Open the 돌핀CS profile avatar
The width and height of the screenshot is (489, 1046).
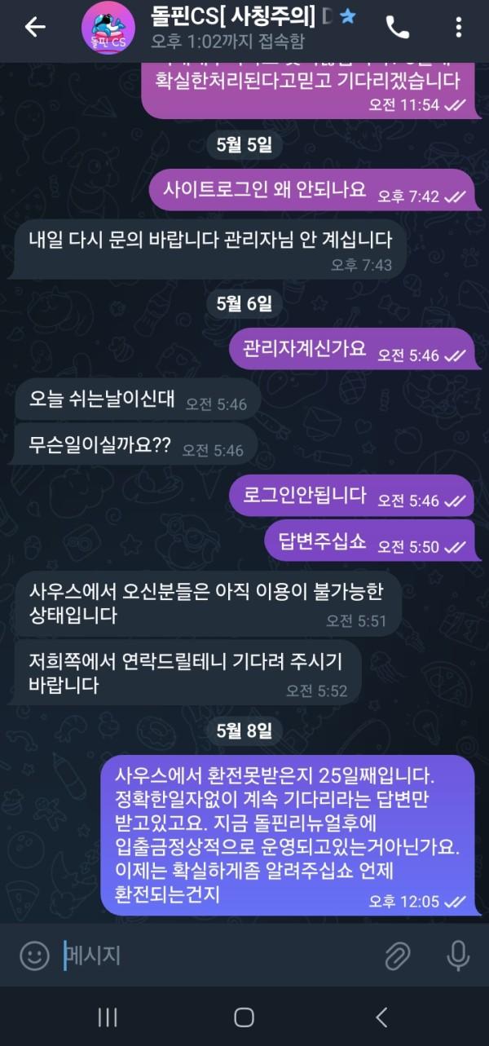pyautogui.click(x=109, y=29)
